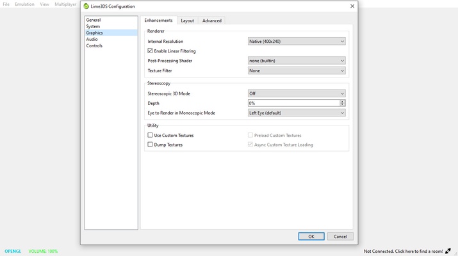
Task: Click the Internal Resolution label
Action: click(x=165, y=42)
